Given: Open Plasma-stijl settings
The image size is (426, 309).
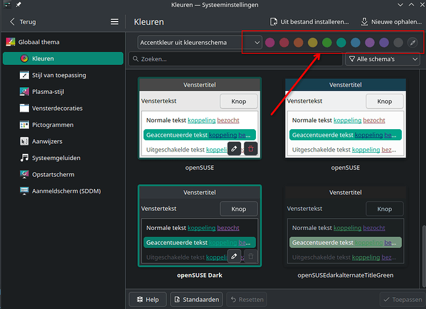Looking at the screenshot, I should point(63,92).
